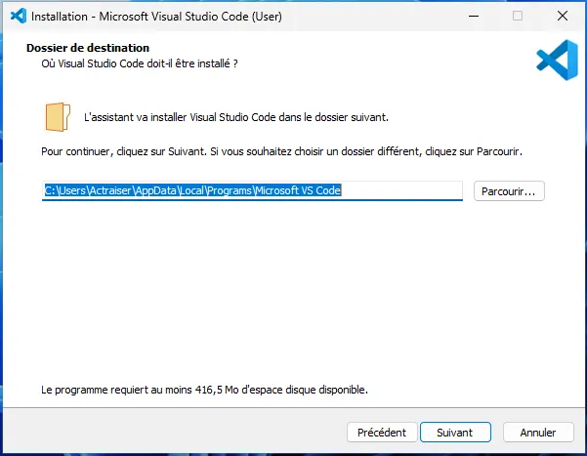This screenshot has height=456, width=587.
Task: Click the 'L'assistant va installer' description text
Action: point(236,117)
